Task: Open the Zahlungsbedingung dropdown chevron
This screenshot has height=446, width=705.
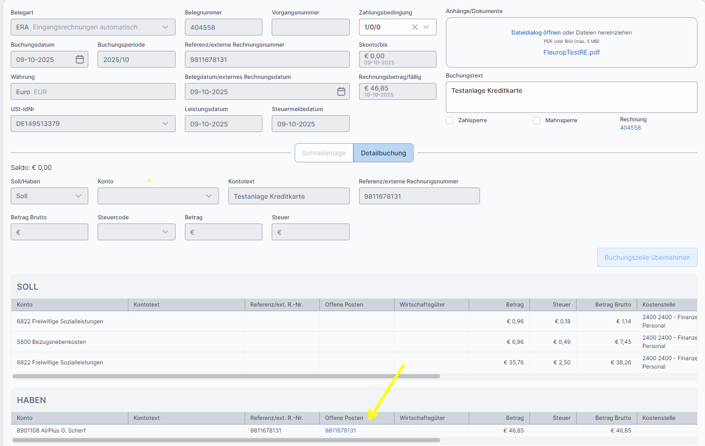Action: [426, 27]
